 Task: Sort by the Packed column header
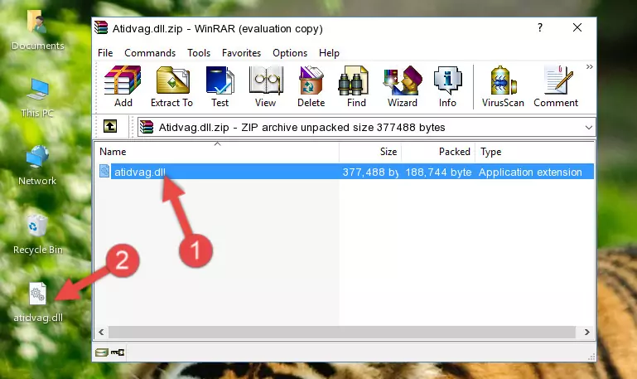point(438,152)
